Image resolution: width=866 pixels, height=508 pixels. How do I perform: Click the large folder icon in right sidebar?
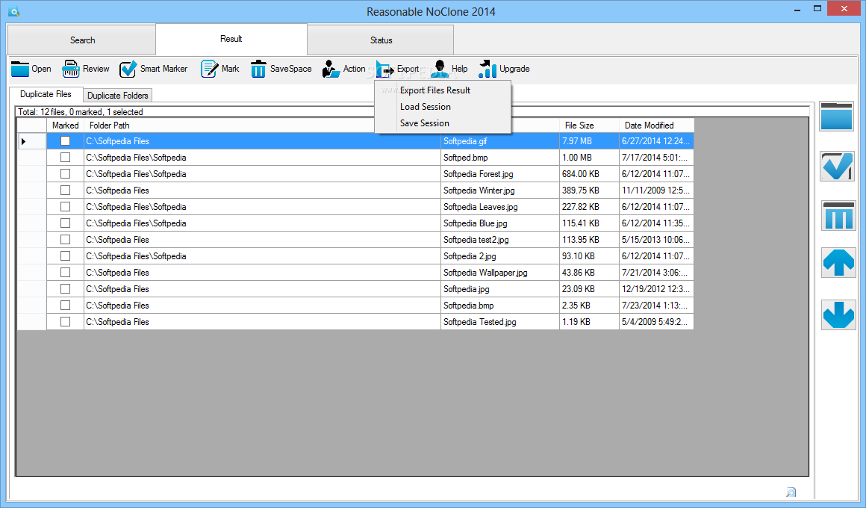(x=837, y=116)
